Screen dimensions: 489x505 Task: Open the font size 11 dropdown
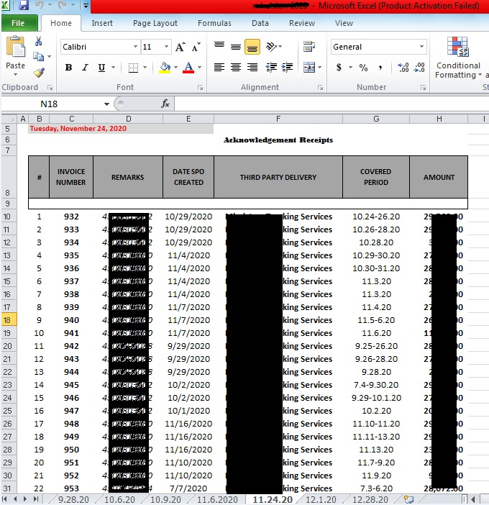(166, 47)
